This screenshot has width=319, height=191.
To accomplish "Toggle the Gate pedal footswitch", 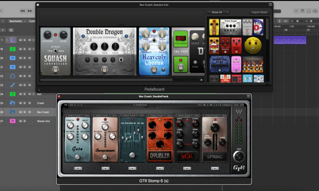I will pos(77,157).
